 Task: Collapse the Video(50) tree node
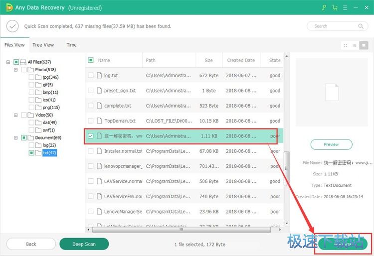16,115
